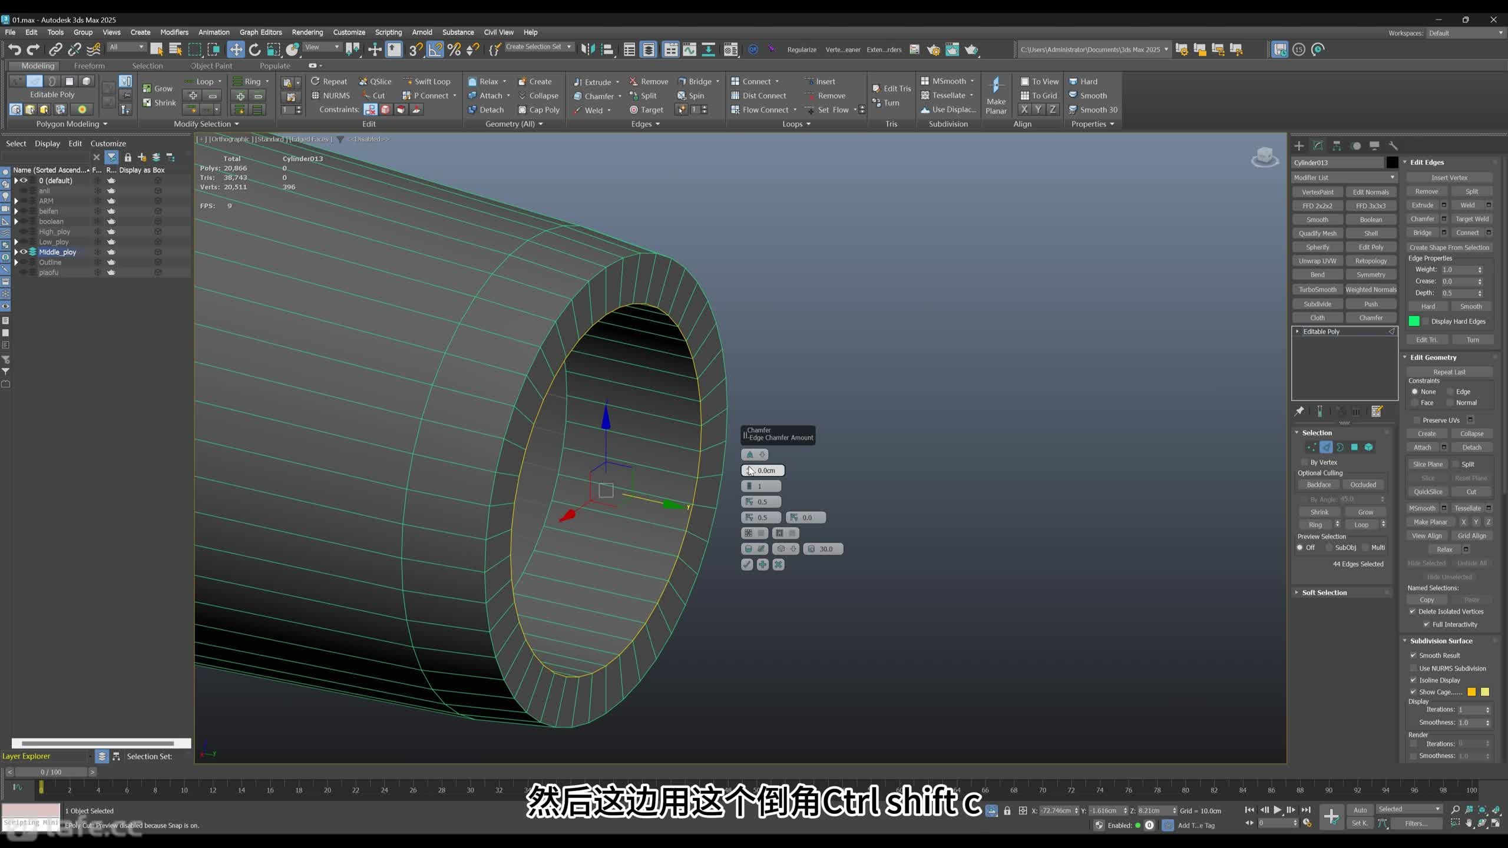Click the green hard edge color swatch
The image size is (1508, 848).
(x=1414, y=322)
